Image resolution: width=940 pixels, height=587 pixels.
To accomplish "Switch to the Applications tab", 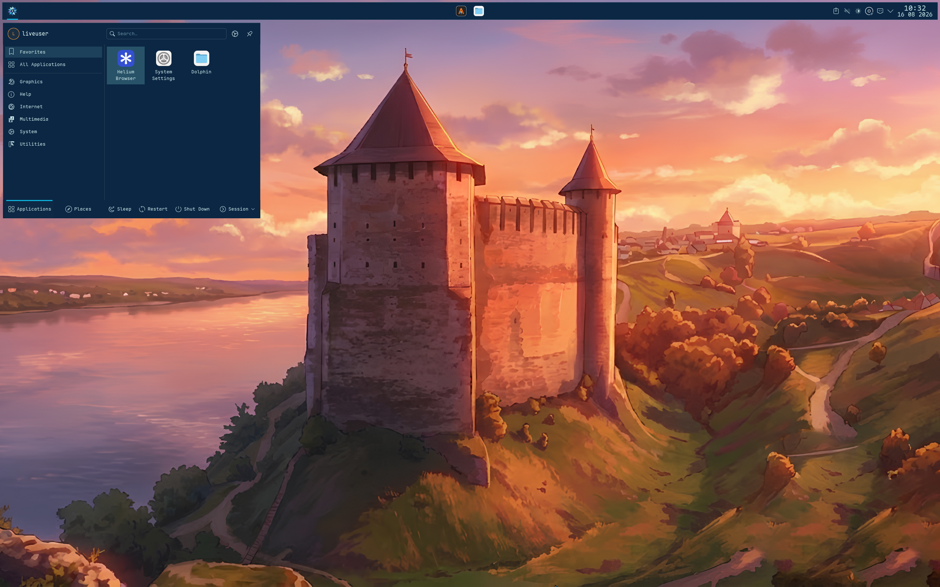I will [x=29, y=209].
